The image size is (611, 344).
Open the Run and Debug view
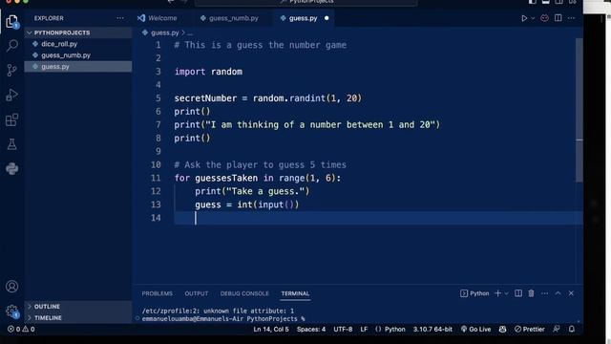point(12,96)
